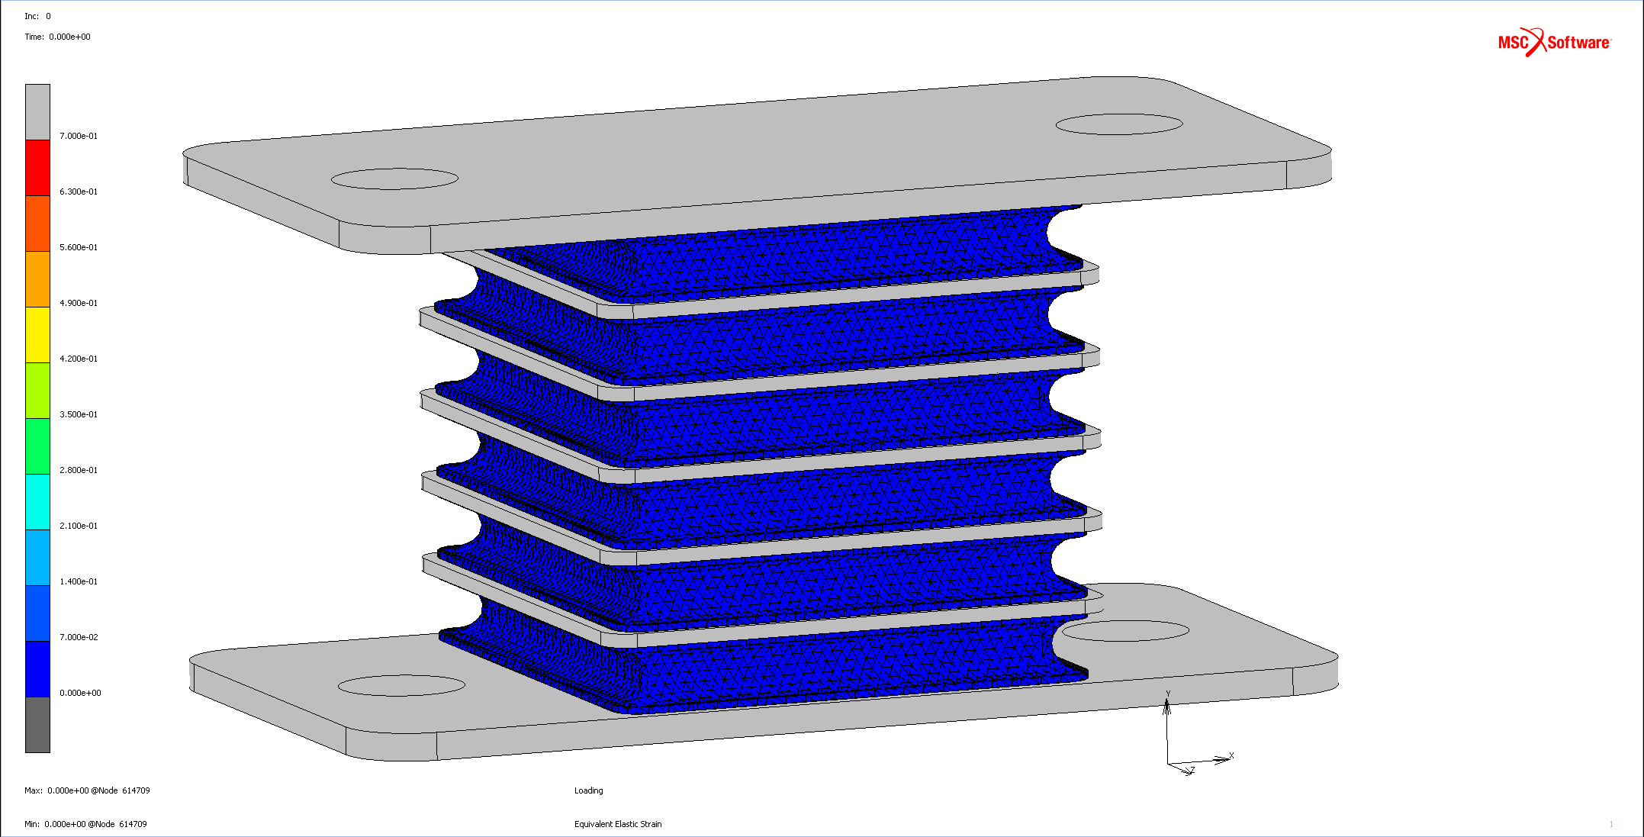1644x837 pixels.
Task: Select the top plate's right bolt hole
Action: point(1119,124)
